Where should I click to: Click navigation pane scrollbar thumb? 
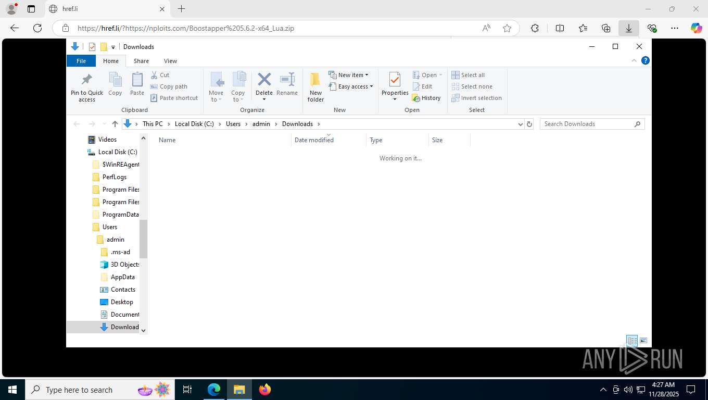pos(144,239)
